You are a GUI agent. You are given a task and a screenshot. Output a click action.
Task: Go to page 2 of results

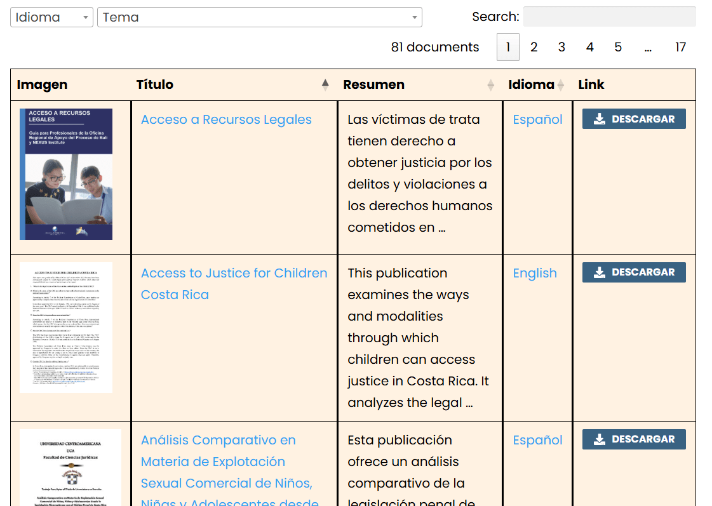pyautogui.click(x=534, y=47)
